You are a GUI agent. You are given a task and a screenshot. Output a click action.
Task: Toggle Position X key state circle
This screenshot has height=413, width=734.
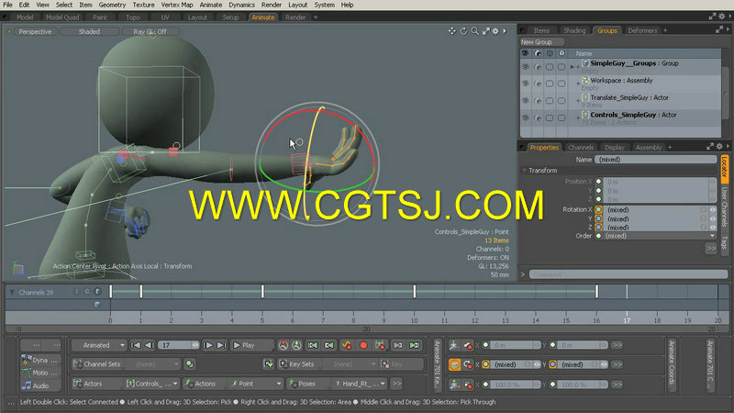click(x=599, y=182)
